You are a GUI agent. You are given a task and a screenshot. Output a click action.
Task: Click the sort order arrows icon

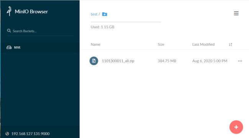pyautogui.click(x=230, y=45)
